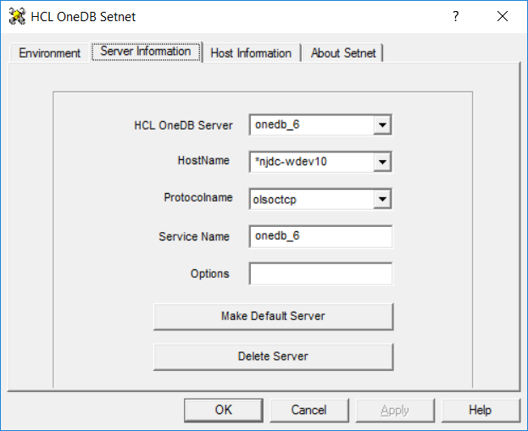The height and width of the screenshot is (431, 528).
Task: Expand the Protocolname dropdown arrow
Action: pyautogui.click(x=382, y=199)
